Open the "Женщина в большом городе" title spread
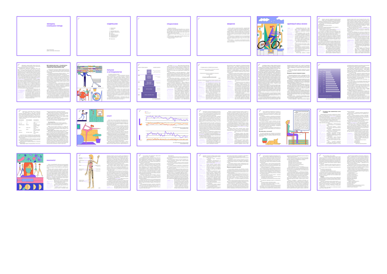The width and height of the screenshot is (387, 274). pyautogui.click(x=44, y=36)
